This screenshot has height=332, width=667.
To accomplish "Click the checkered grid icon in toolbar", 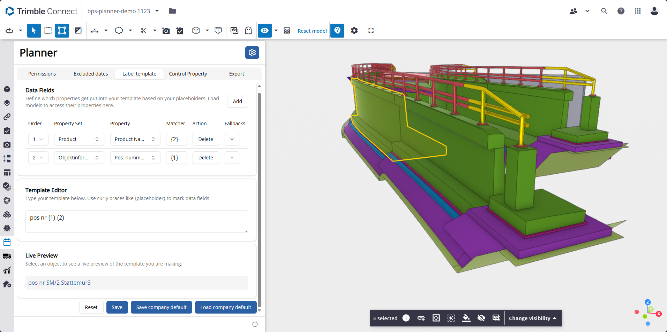I will 287,31.
